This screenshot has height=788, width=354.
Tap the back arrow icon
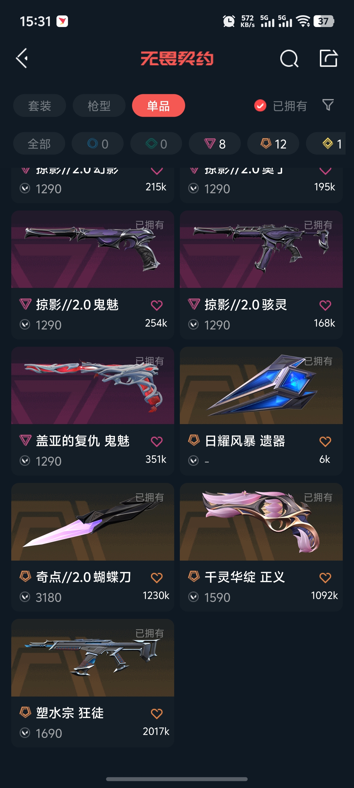(22, 58)
